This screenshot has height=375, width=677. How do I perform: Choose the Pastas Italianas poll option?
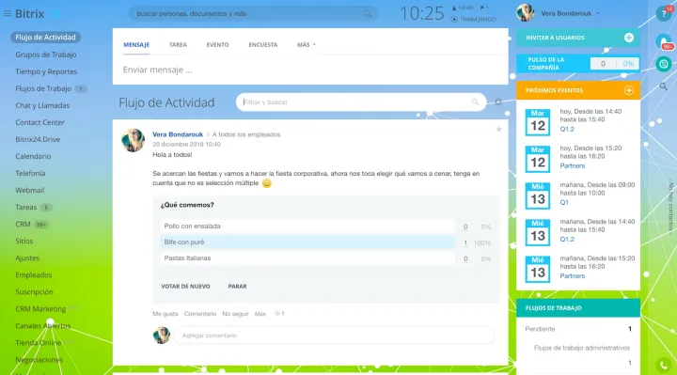307,258
